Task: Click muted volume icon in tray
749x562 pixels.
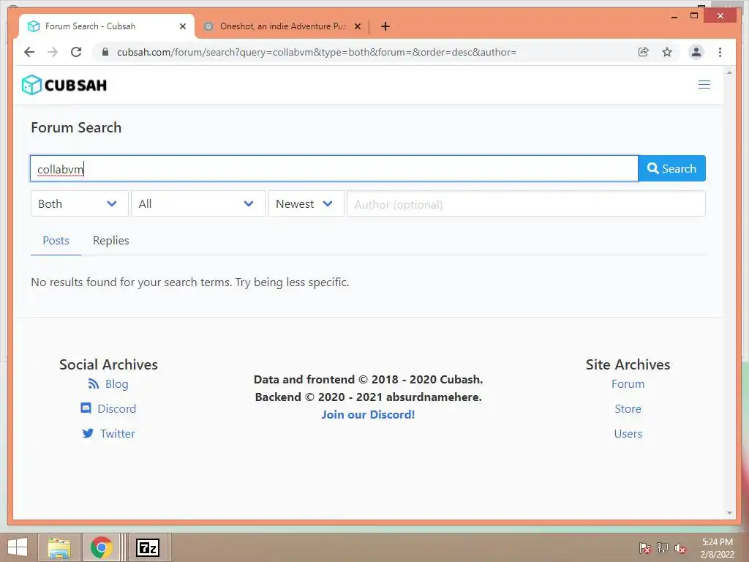Action: (x=680, y=548)
